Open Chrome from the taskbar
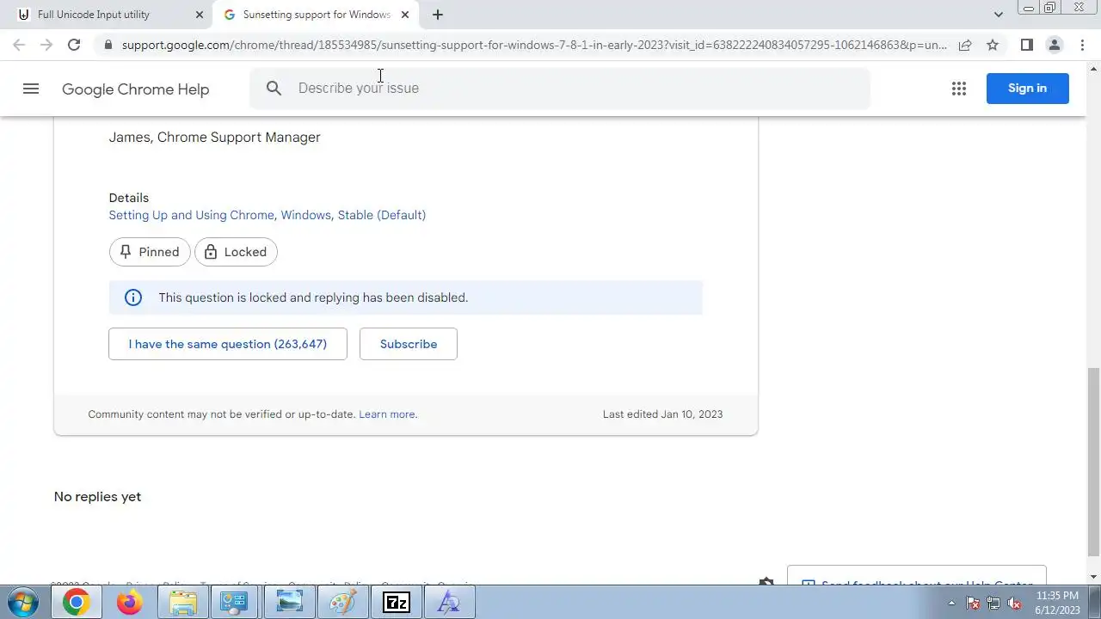1101x619 pixels. [x=76, y=603]
